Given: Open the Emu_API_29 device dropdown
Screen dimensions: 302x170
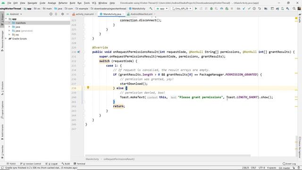Looking at the screenshot, I should (181, 8).
